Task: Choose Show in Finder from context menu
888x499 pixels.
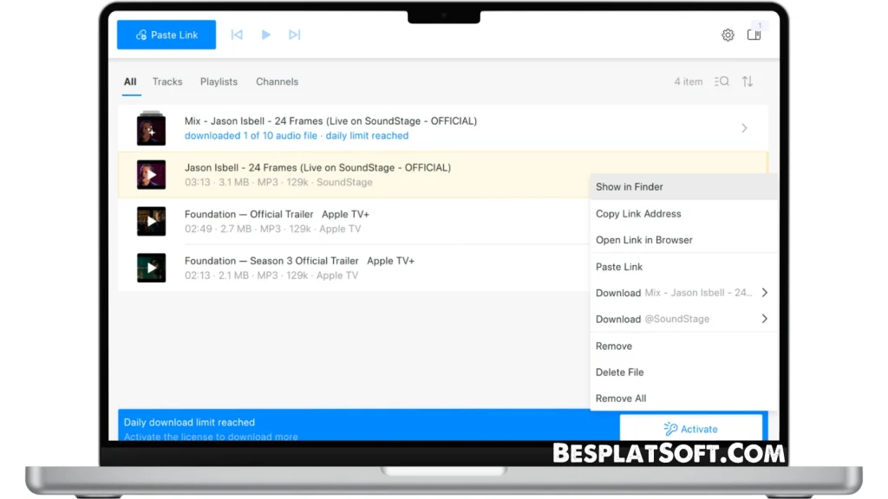Action: (x=630, y=186)
